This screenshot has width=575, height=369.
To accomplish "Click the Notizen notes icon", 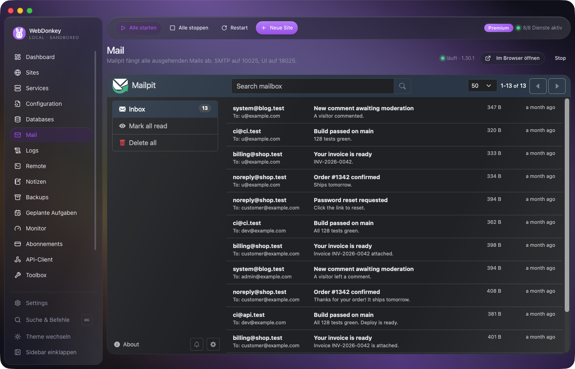I will click(x=18, y=182).
